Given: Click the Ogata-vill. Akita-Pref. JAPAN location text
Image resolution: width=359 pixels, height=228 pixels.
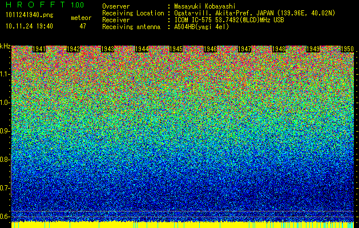Looking at the screenshot, I should point(255,13).
